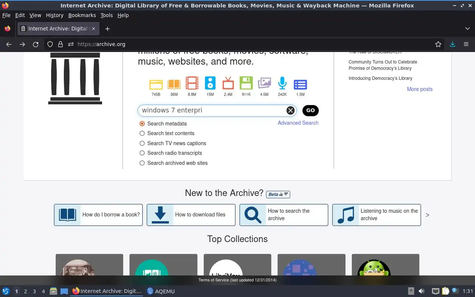Click the Internet Archive building logo
This screenshot has height=297, width=475.
(x=75, y=78)
